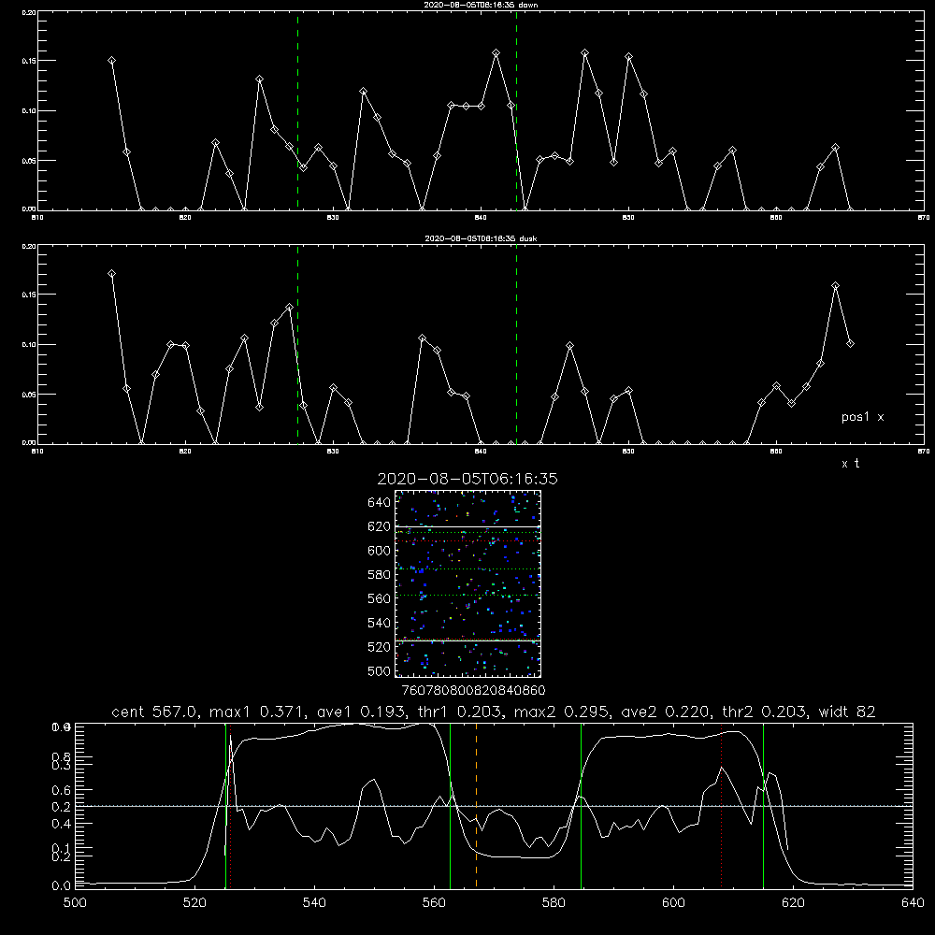935x935 pixels.
Task: Click x-axis label 540 of the bottom plot
Action: [x=314, y=903]
